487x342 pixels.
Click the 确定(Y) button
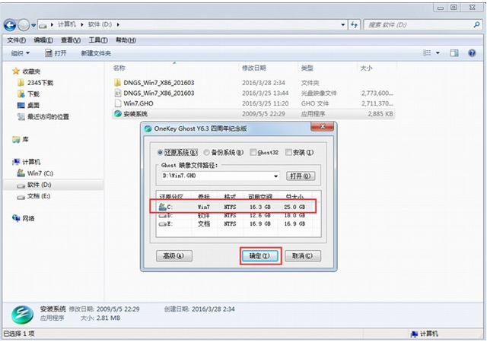click(x=260, y=255)
